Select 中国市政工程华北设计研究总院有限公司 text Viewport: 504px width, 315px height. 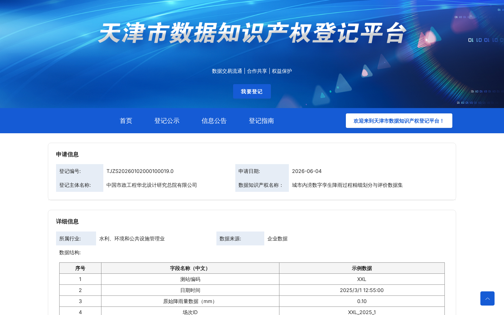coord(152,185)
